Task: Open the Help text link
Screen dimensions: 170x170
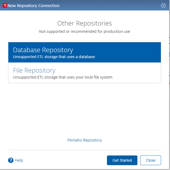Action: point(19,160)
